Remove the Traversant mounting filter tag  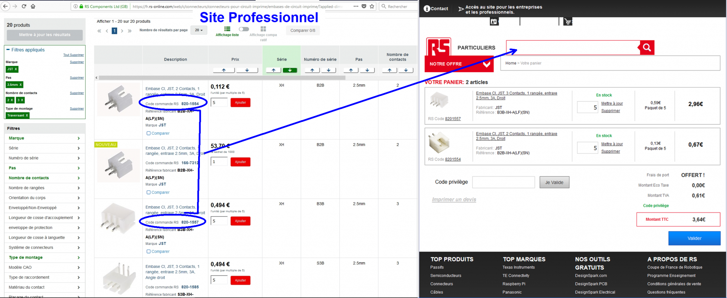[x=18, y=115]
